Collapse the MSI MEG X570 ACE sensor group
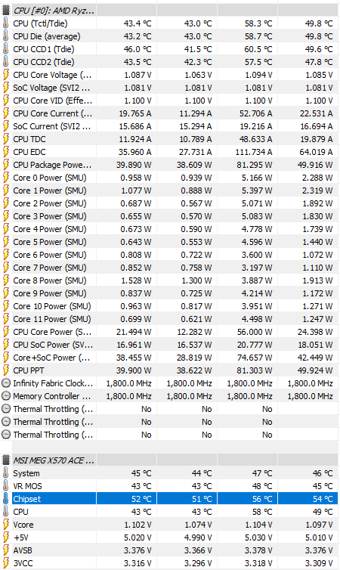Image resolution: width=340 pixels, height=570 pixels. (x=54, y=460)
